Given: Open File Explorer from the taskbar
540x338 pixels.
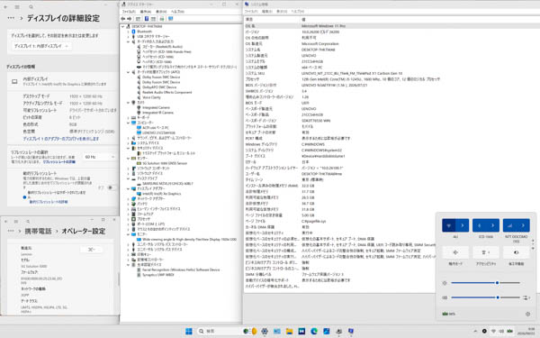Looking at the screenshot, I should pos(289,331).
